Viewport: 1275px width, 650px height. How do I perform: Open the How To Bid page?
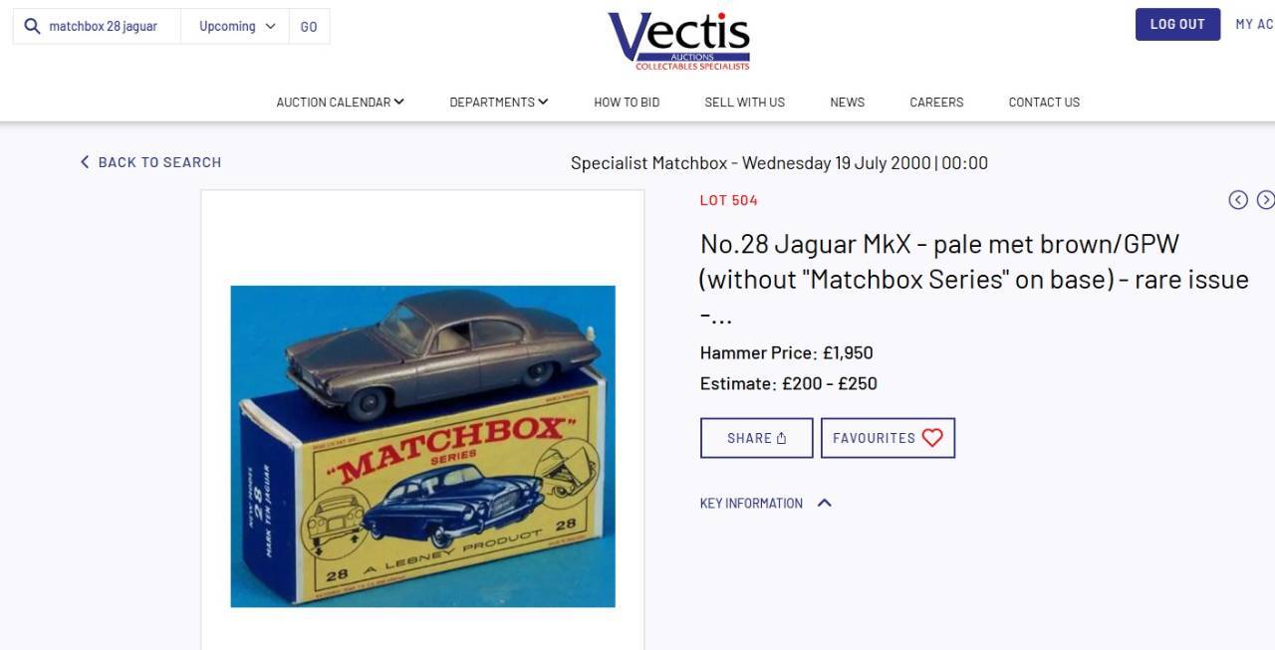tap(627, 102)
